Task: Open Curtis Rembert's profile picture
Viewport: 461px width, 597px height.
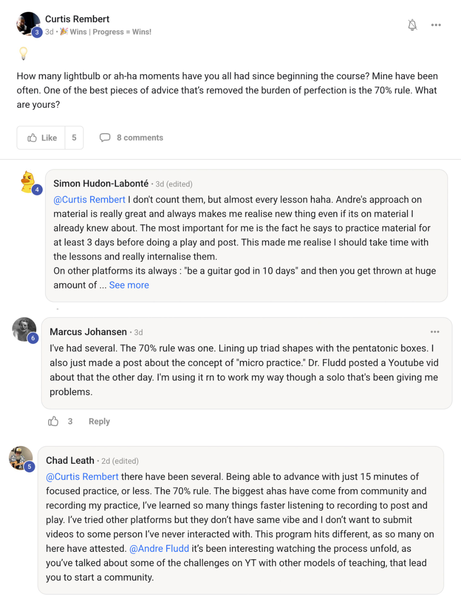Action: tap(28, 24)
